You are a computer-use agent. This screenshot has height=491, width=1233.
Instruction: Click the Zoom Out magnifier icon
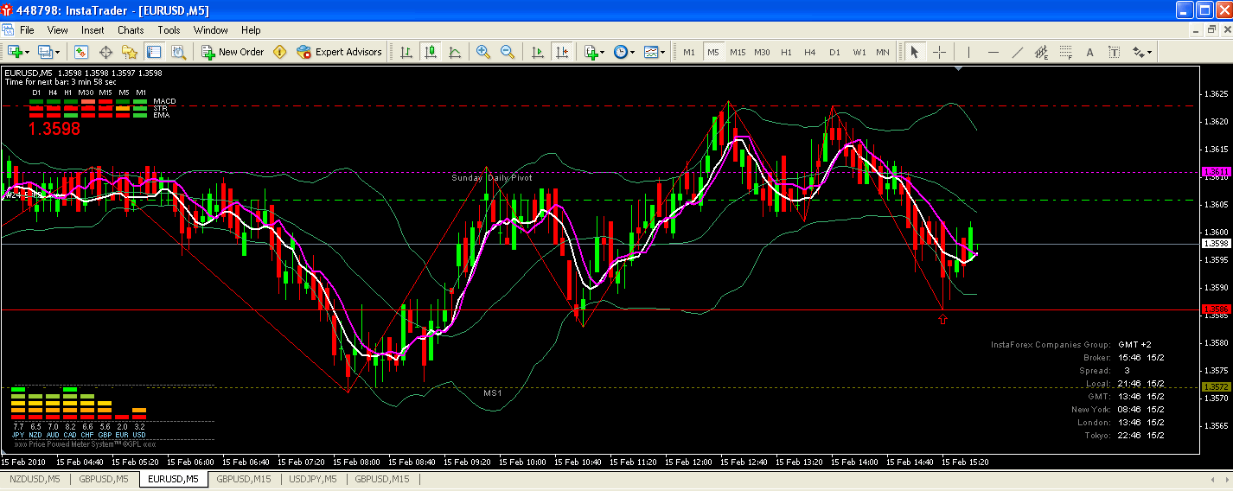pos(508,52)
